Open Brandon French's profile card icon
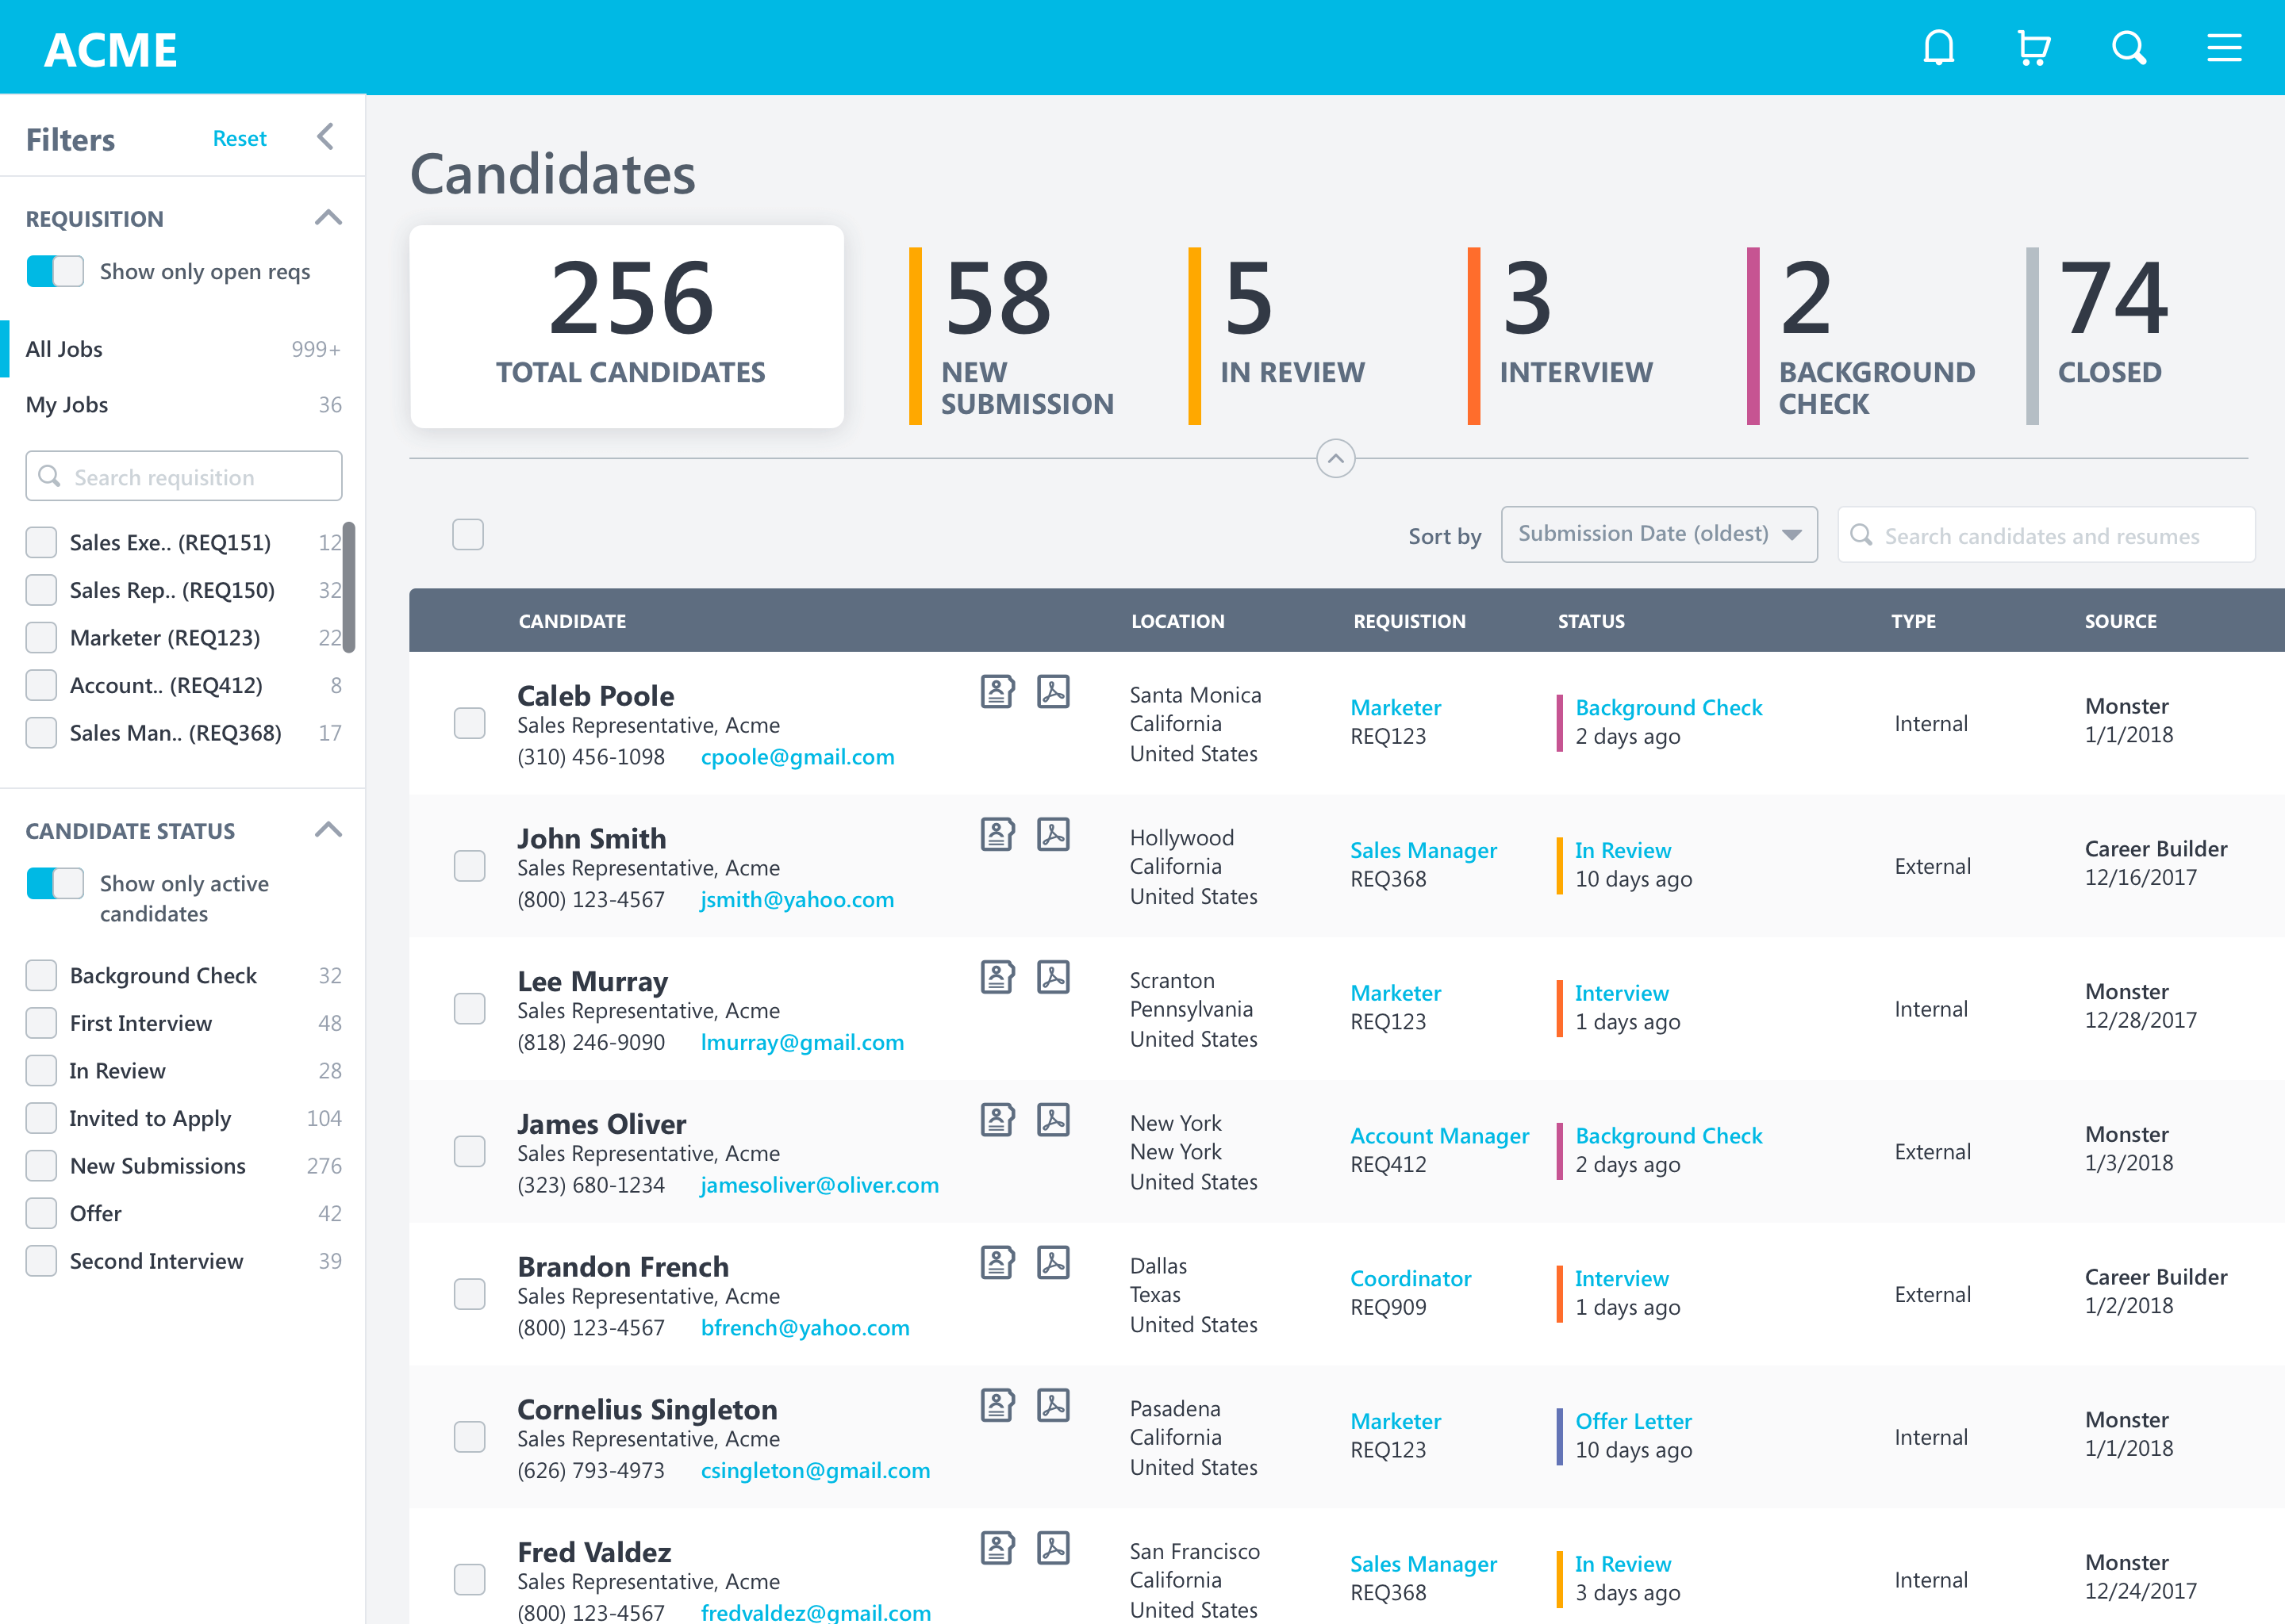2285x1624 pixels. point(997,1262)
